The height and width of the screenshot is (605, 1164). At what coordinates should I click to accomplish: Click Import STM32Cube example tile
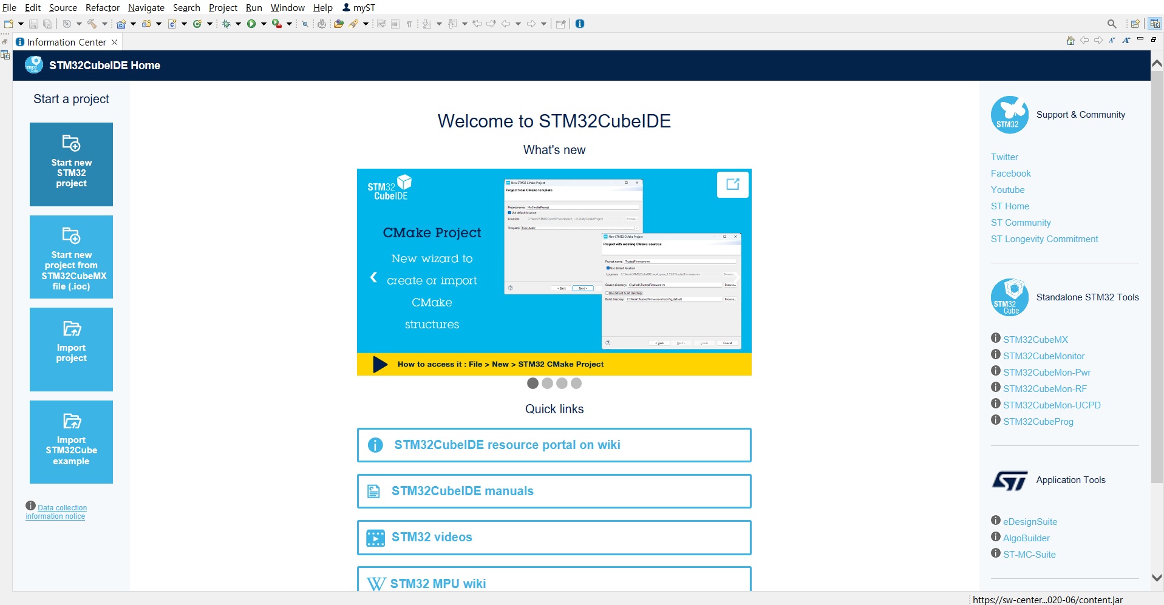[71, 442]
